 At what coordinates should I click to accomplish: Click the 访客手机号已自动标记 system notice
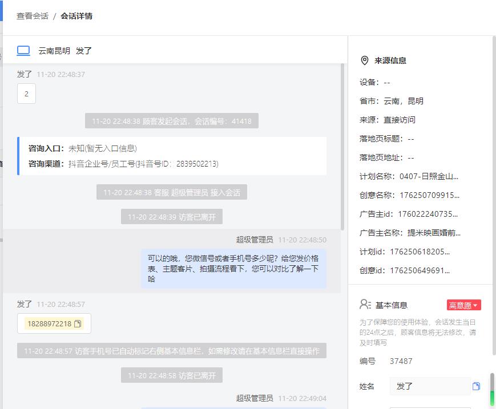(x=172, y=351)
